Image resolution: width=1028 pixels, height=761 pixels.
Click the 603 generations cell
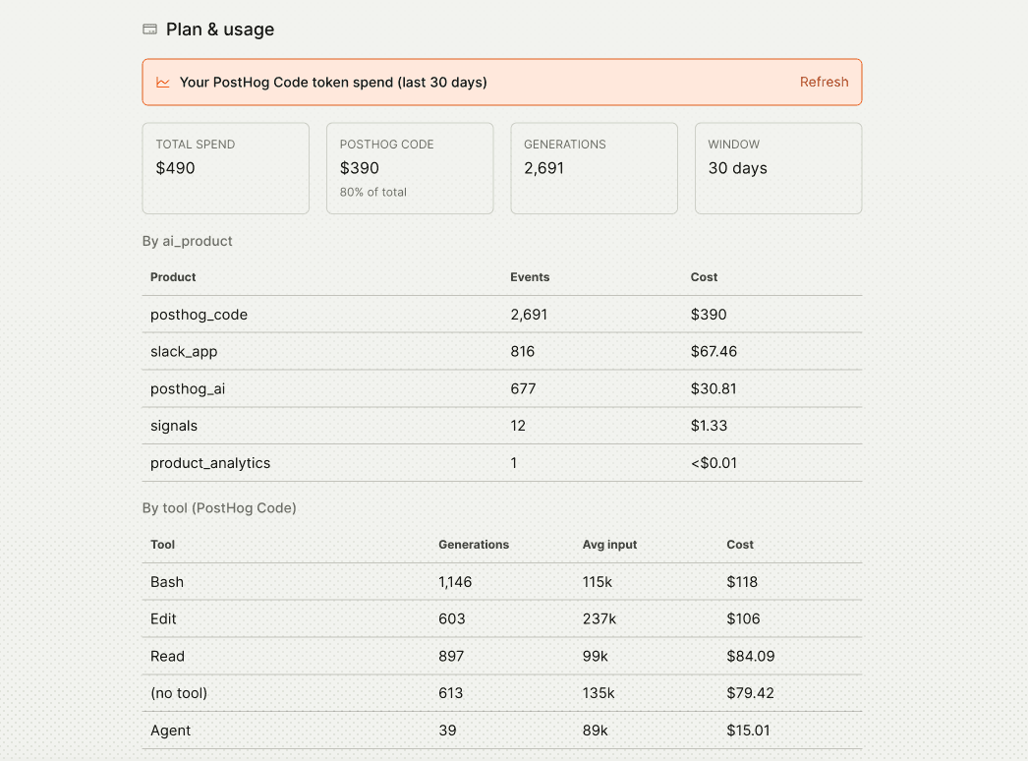tap(452, 618)
